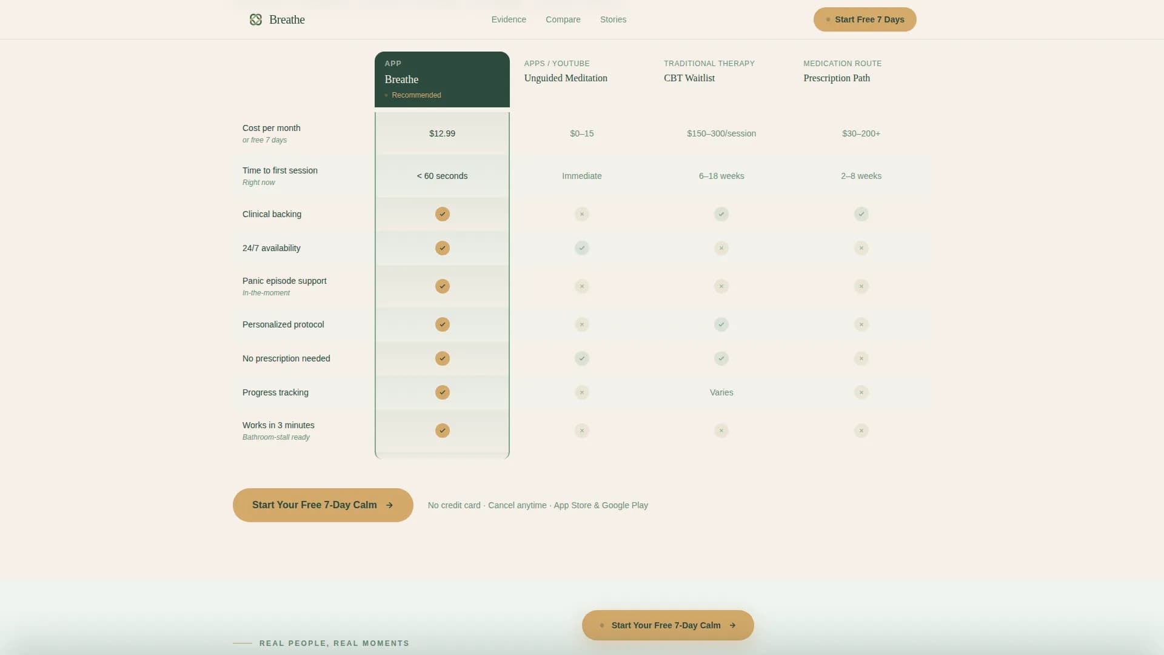Click the Start Free 7 Days button

tap(865, 19)
